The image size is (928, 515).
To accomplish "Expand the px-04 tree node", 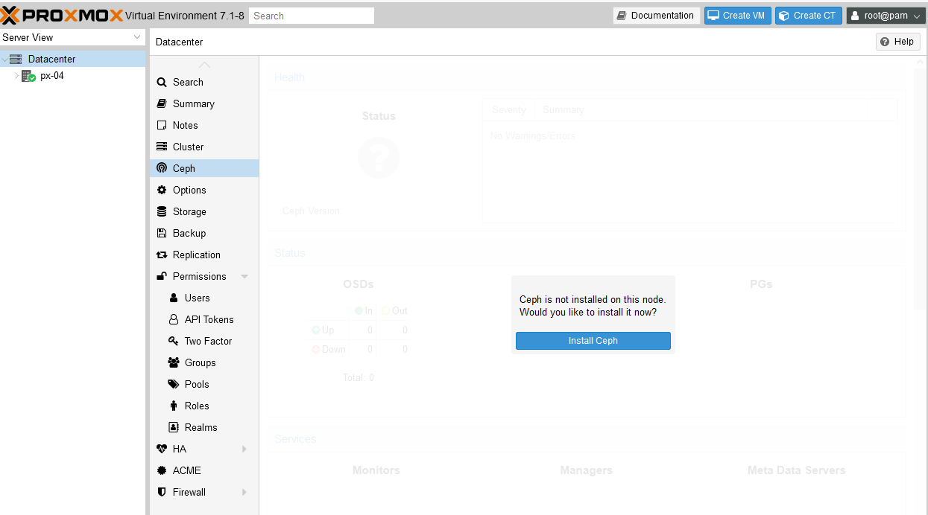I will click(x=16, y=75).
